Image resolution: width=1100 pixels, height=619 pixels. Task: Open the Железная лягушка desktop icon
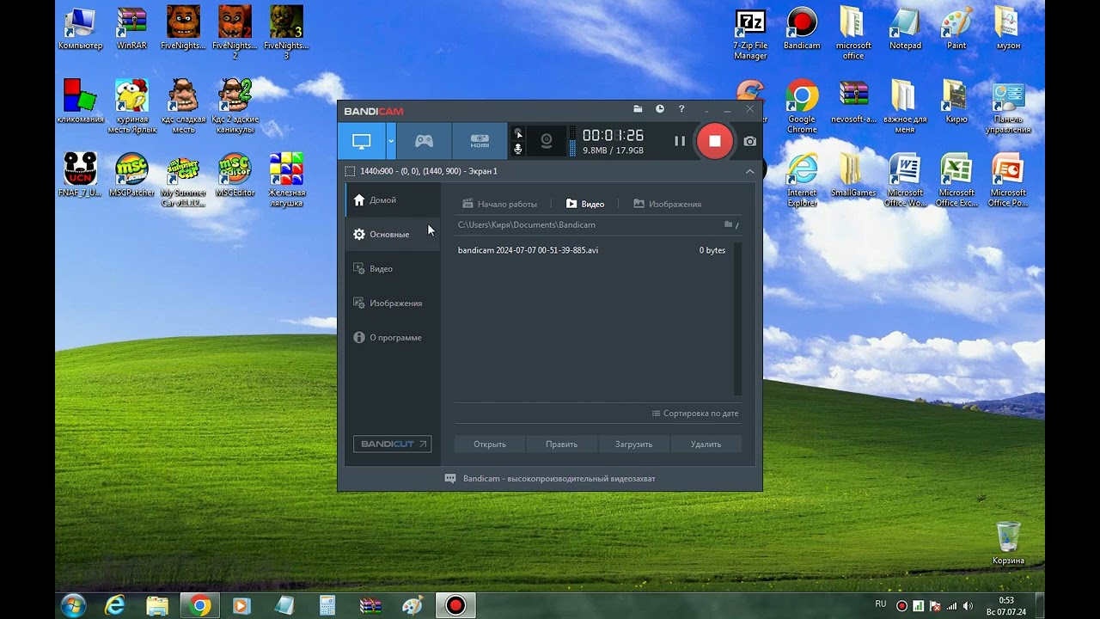point(286,180)
